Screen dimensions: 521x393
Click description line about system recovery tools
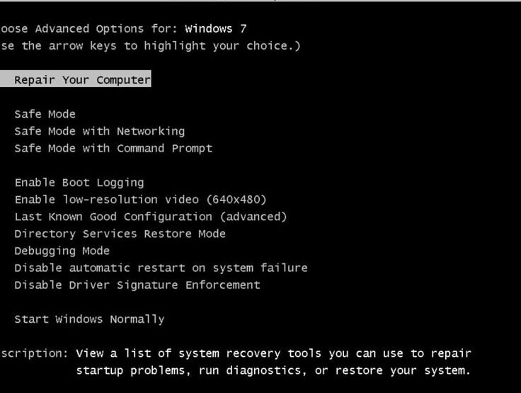tap(273, 353)
